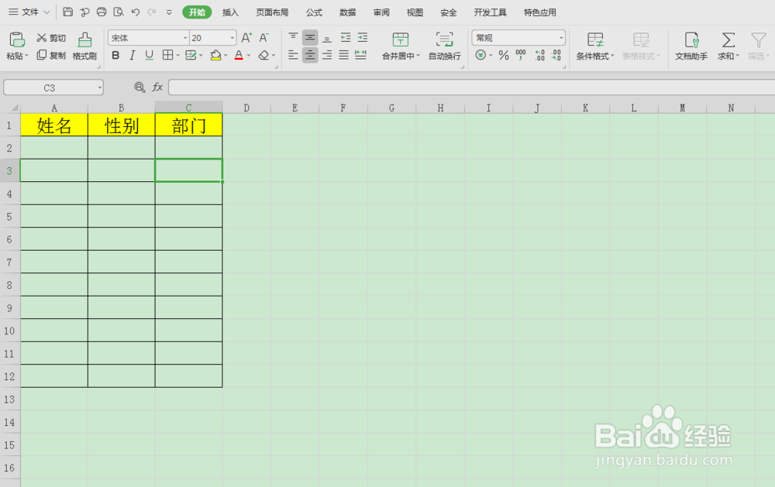Select column D header
The image size is (775, 487).
246,108
